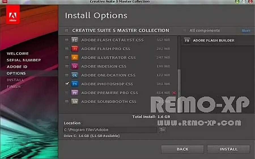This screenshot has width=255, height=159.
Task: Select the Finish step in sidebar
Action: tap(14, 87)
